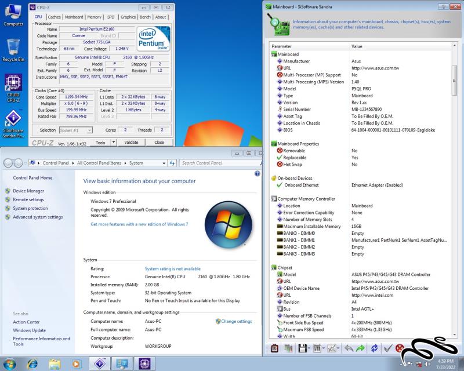The image size is (464, 371).
Task: Click 'System rating is not available' link
Action: click(x=172, y=268)
